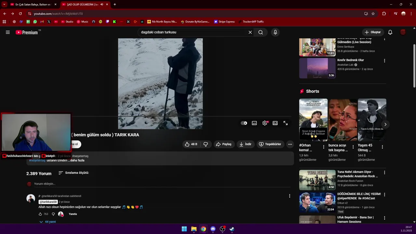Viewport: 416px width, 234px height.
Task: Open the Chrome extensions puzzle icon
Action: pyautogui.click(x=384, y=14)
